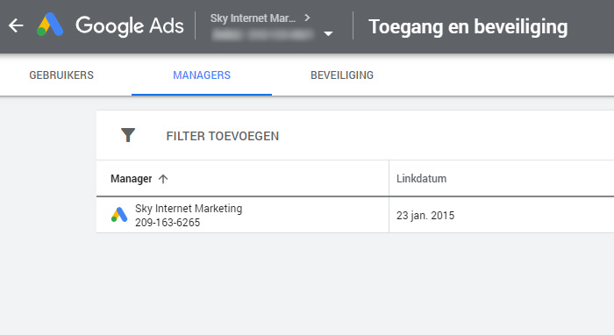Sort by the Linkdatum column header

(x=421, y=178)
